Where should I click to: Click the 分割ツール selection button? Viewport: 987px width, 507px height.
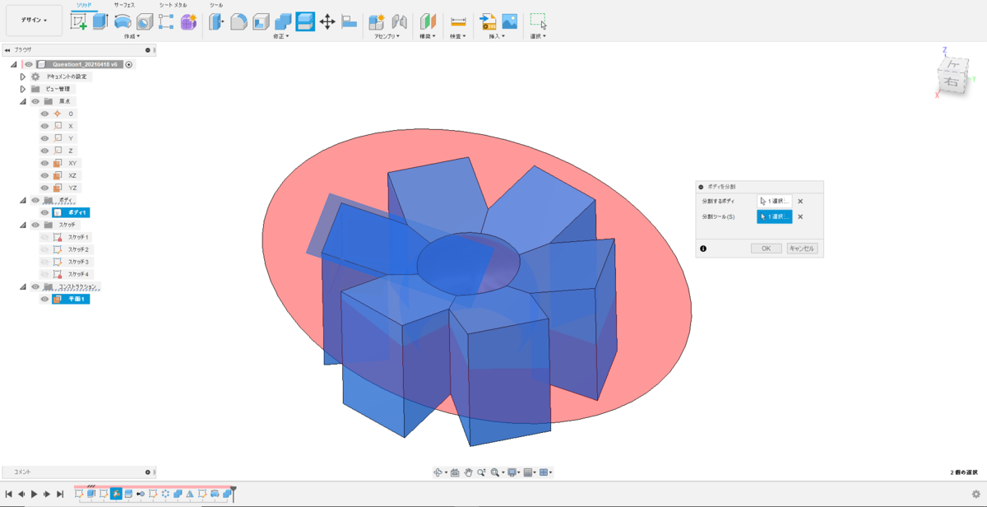pyautogui.click(x=775, y=216)
